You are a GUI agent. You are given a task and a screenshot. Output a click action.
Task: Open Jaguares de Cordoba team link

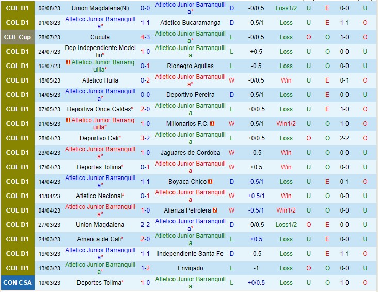click(x=190, y=153)
